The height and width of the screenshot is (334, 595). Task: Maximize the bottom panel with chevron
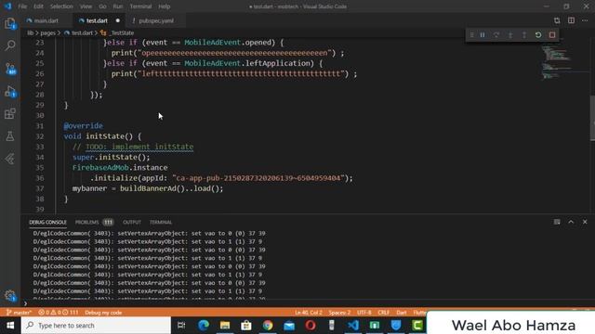coord(571,222)
